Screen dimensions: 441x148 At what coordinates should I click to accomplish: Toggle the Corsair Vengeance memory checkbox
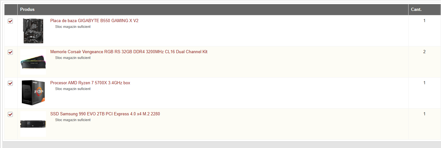tap(10, 52)
